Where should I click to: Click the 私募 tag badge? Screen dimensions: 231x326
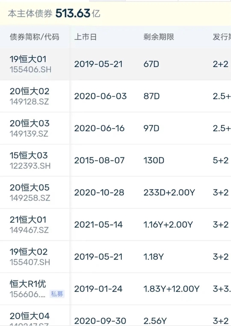pos(57,294)
